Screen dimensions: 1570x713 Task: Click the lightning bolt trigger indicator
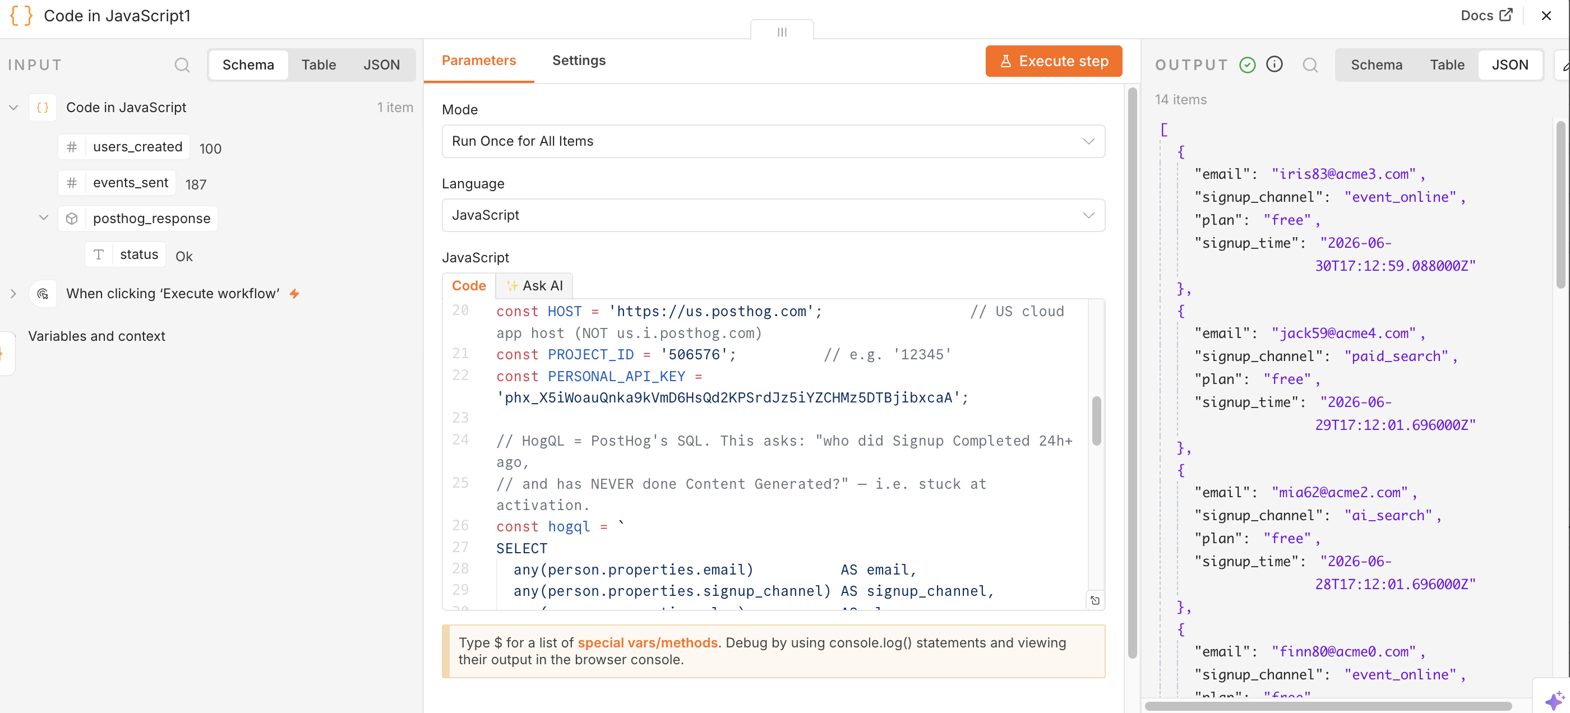tap(294, 294)
